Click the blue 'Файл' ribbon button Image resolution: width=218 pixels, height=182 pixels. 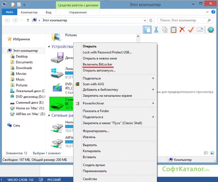point(9,12)
